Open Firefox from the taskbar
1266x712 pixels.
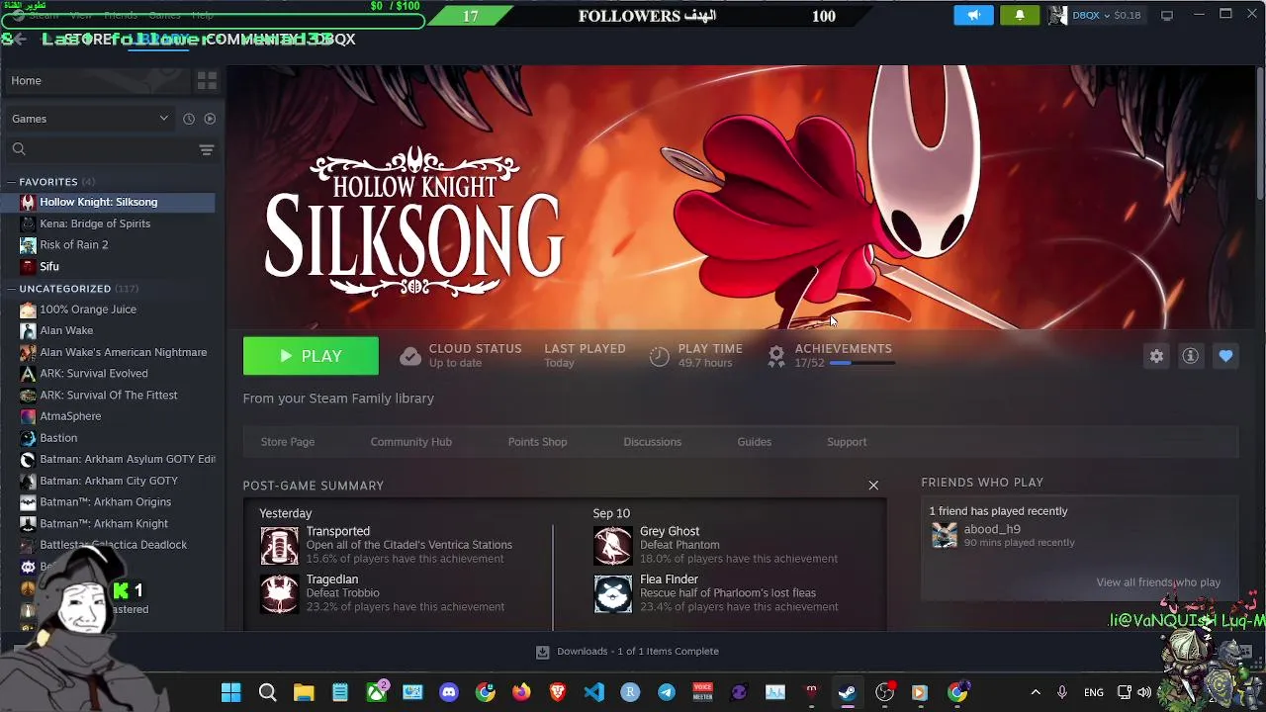pos(521,692)
